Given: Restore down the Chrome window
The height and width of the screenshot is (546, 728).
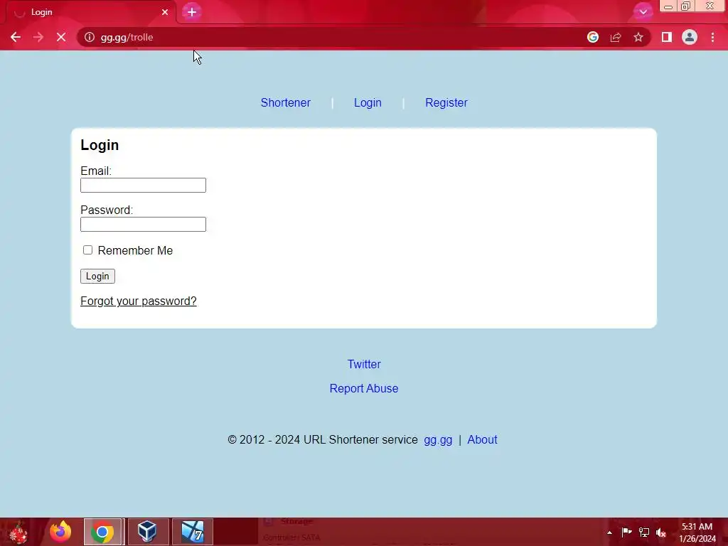Looking at the screenshot, I should [686, 6].
